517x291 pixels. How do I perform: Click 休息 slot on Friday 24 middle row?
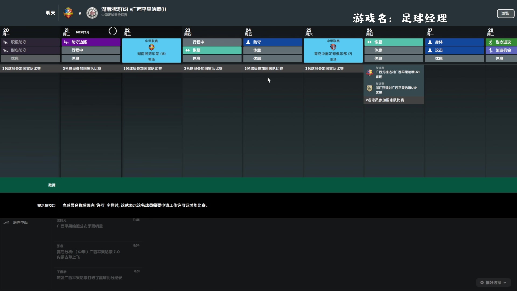[x=273, y=50]
